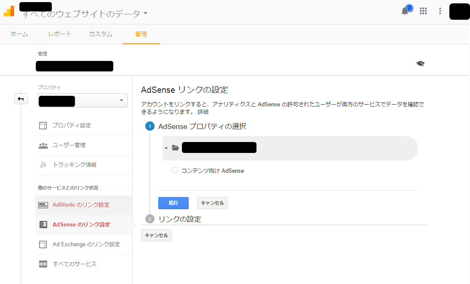Click キャンセル beside the 続行 button

point(212,203)
